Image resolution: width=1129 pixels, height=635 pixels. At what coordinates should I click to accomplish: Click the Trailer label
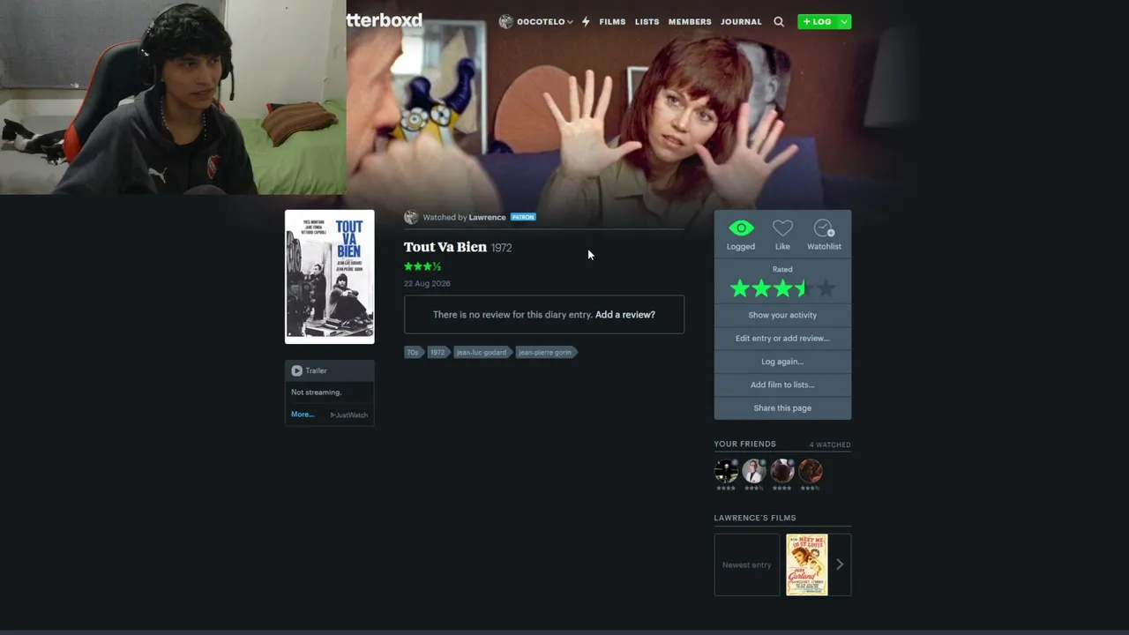click(x=316, y=371)
